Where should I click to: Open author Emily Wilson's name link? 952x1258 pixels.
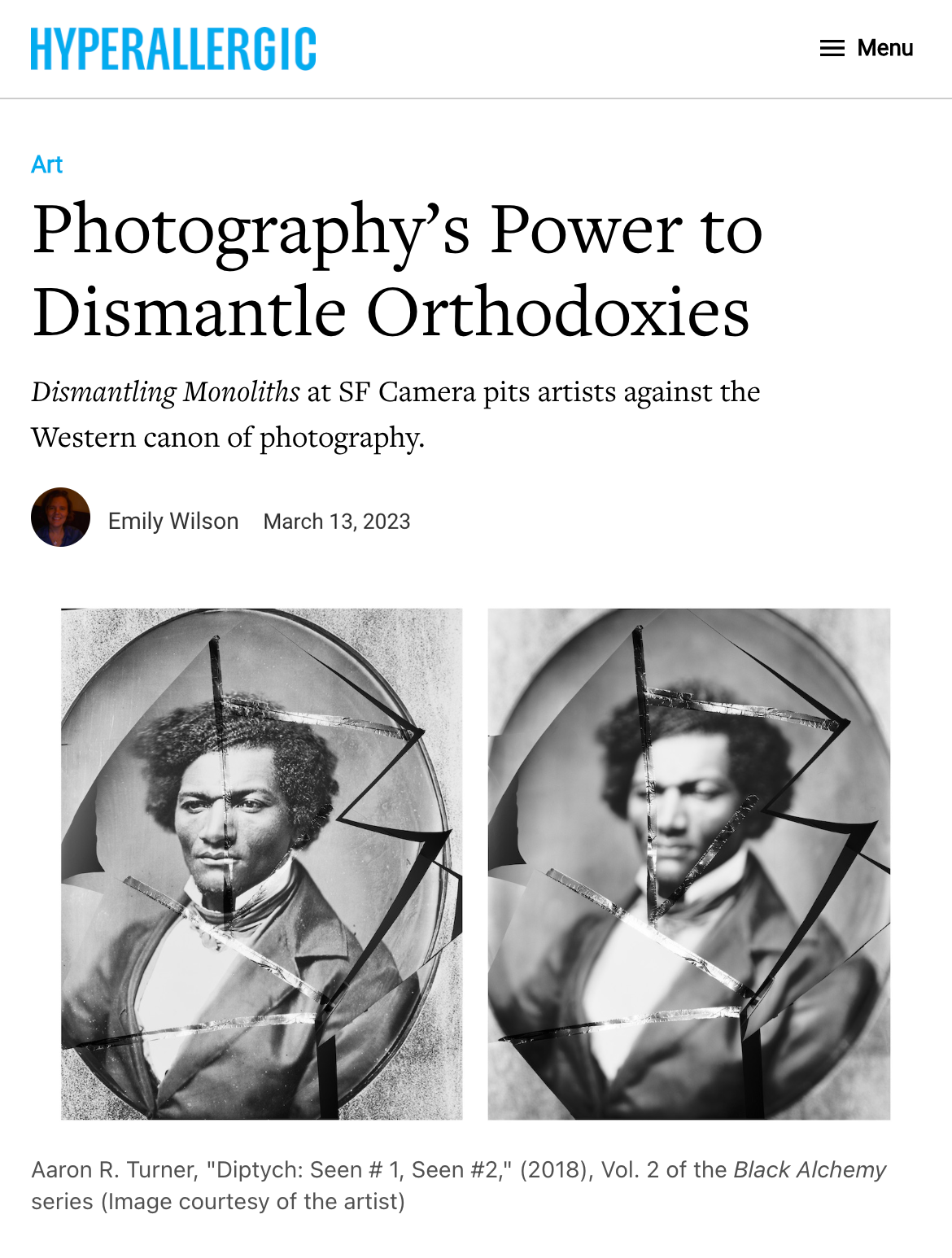click(173, 521)
